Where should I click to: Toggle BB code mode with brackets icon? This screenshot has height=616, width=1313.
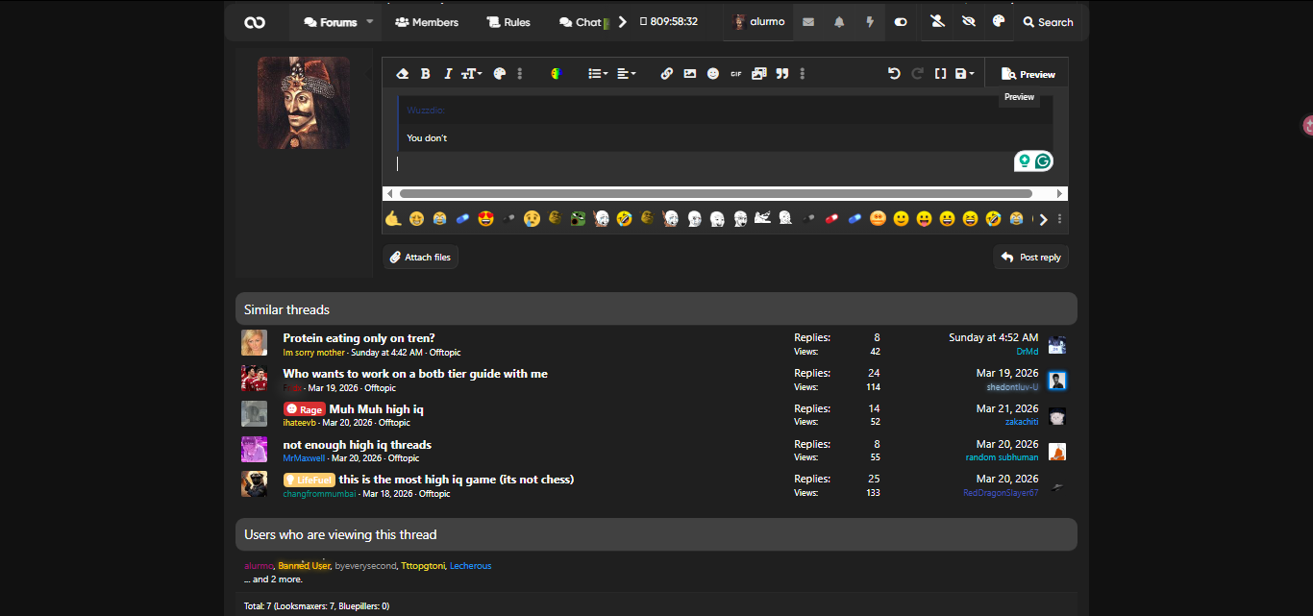941,74
